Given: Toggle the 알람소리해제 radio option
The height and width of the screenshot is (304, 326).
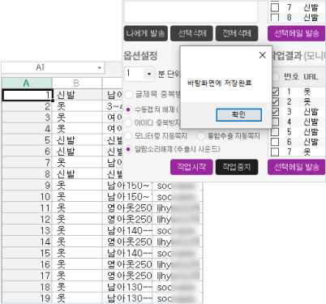Looking at the screenshot, I should click(128, 149).
